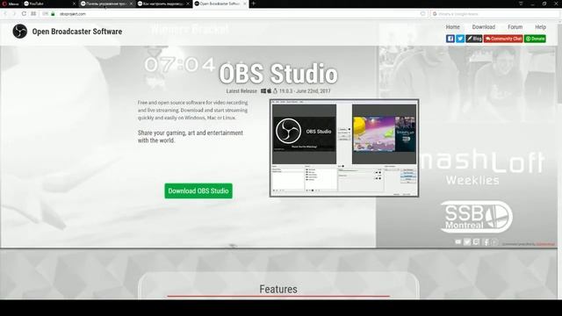Open the OBS Facebook page icon

(x=450, y=39)
